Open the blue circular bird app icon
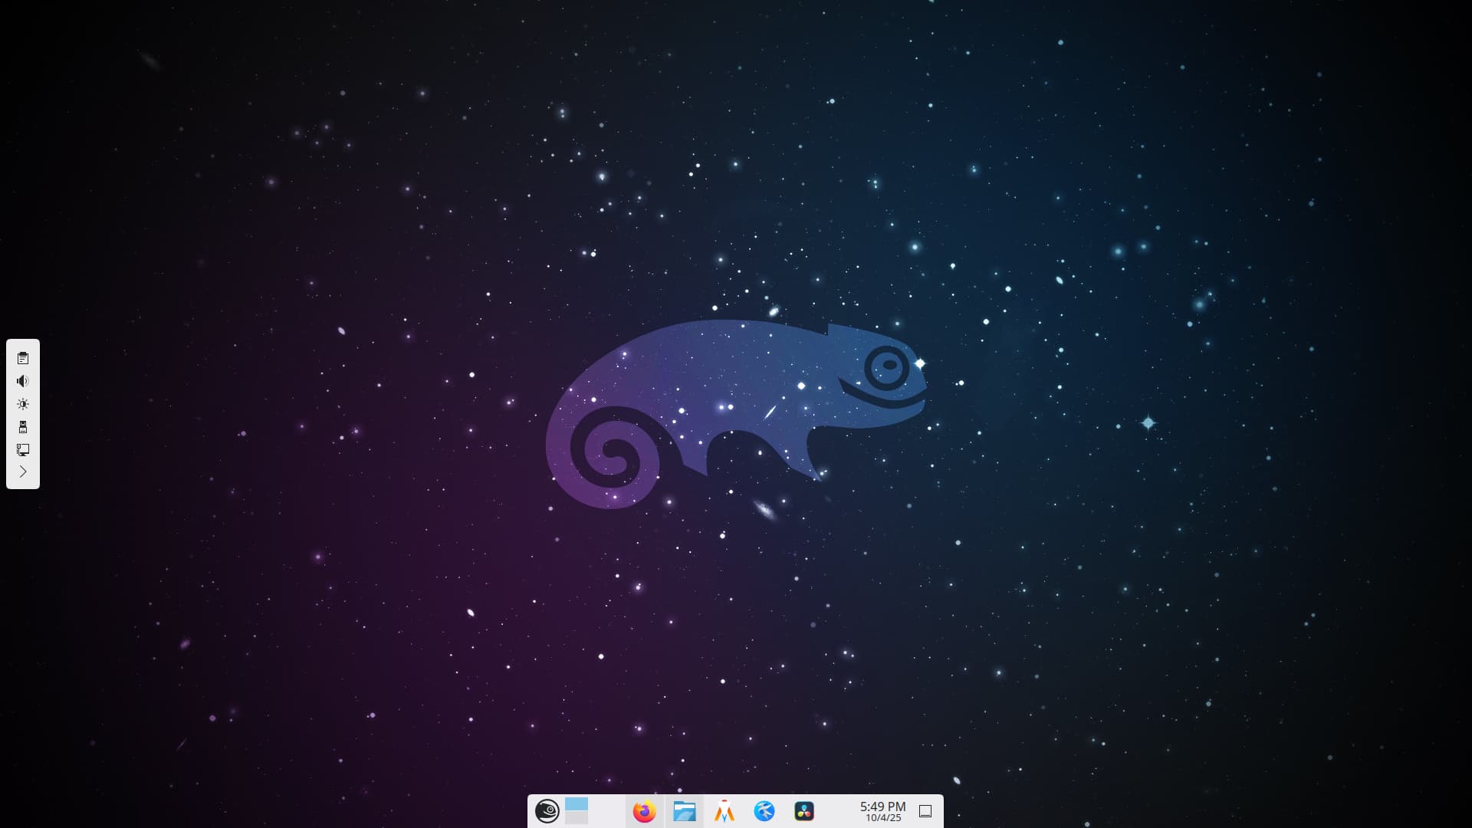 click(764, 811)
